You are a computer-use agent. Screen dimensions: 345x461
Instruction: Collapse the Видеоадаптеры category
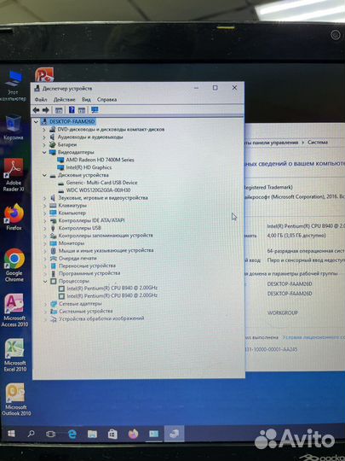(x=44, y=152)
